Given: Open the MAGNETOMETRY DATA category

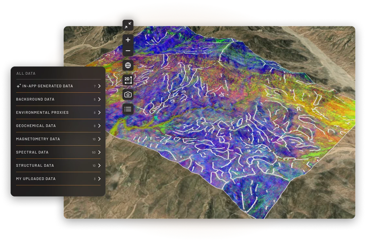Looking at the screenshot, I should point(58,139).
